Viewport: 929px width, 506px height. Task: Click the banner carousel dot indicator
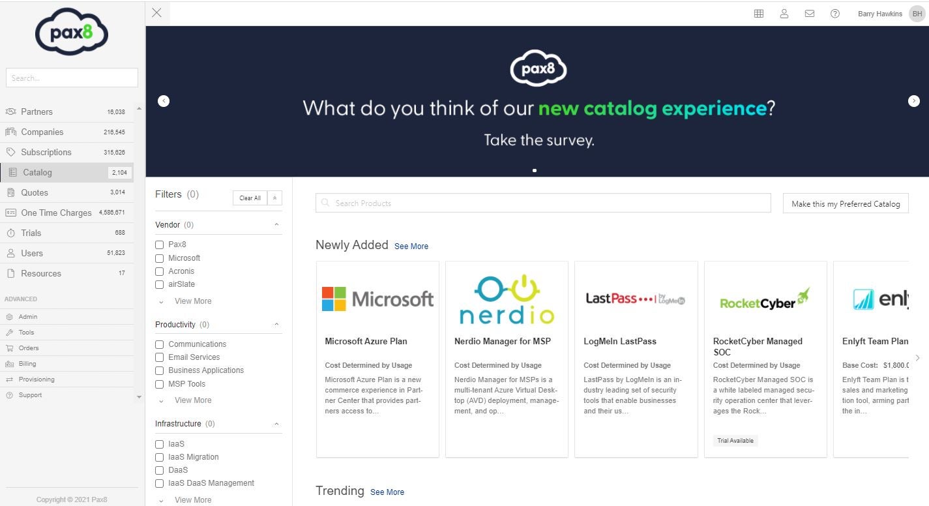click(x=535, y=170)
